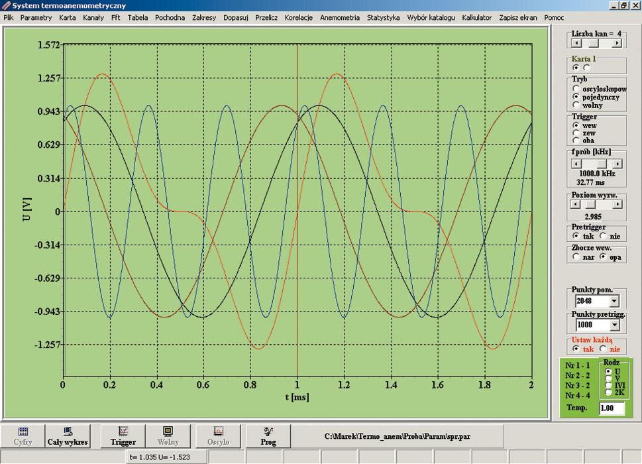Viewport: 642px width, 464px height.
Task: Select Rodz V radio button
Action: tap(608, 378)
